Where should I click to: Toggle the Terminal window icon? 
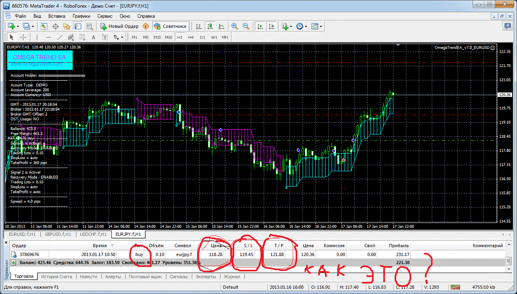coord(78,26)
